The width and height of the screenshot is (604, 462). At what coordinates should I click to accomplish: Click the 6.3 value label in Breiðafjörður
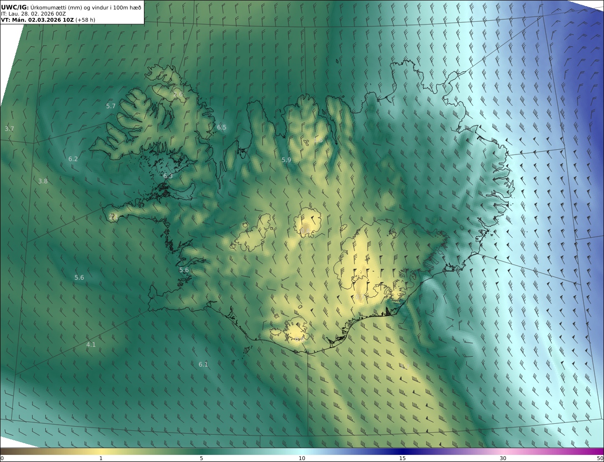(x=168, y=176)
